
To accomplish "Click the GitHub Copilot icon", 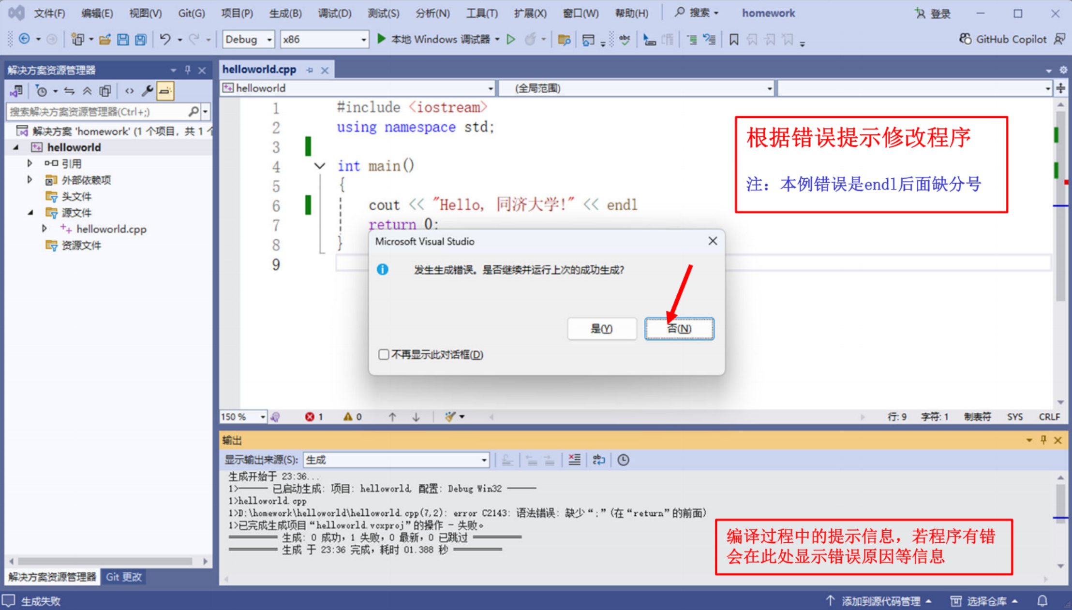I will pos(965,39).
